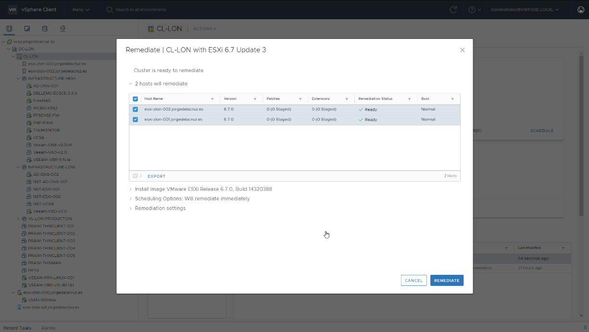Expand the Install Image VMware ESXi Release section
Image resolution: width=589 pixels, height=332 pixels.
pos(130,189)
